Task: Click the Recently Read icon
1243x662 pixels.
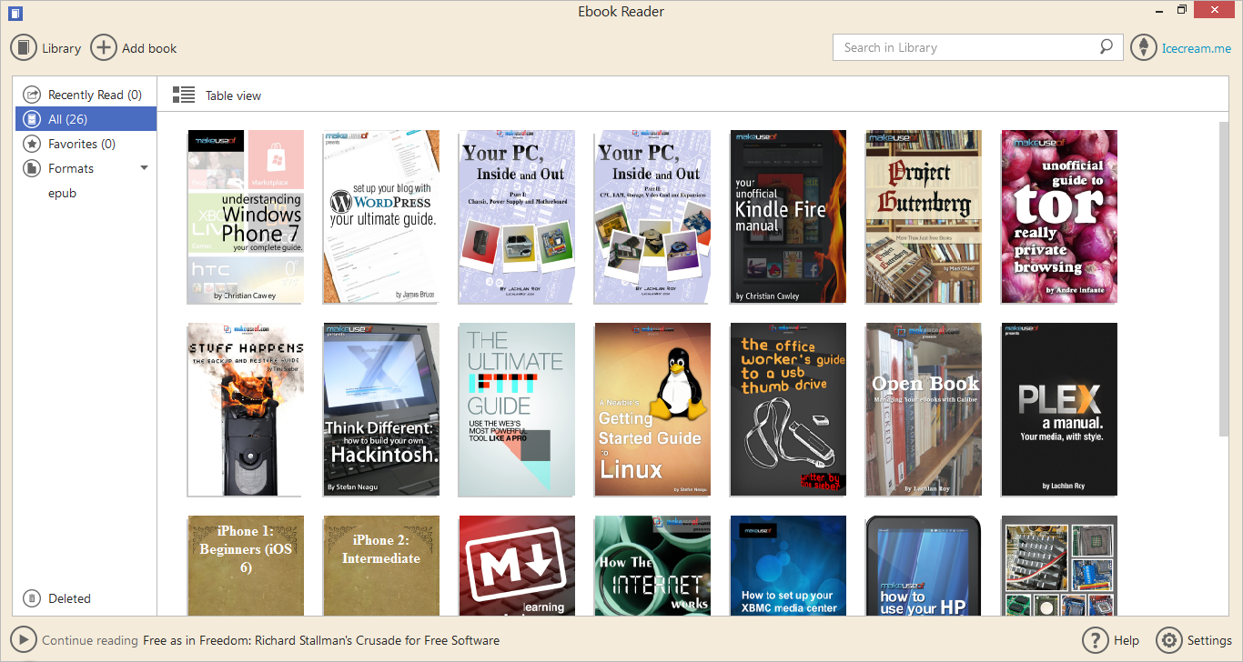Action: click(32, 95)
